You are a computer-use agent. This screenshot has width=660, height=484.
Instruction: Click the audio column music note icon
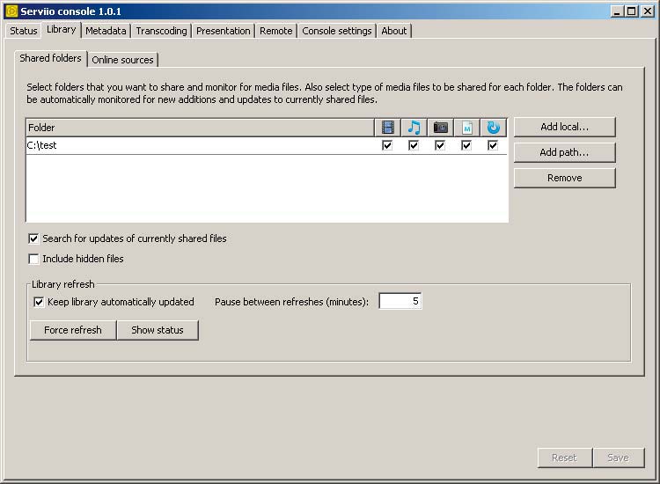(414, 128)
